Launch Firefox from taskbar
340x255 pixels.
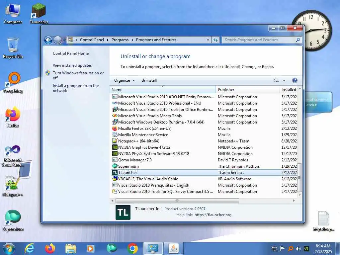[50, 248]
